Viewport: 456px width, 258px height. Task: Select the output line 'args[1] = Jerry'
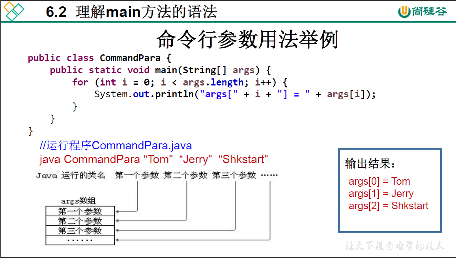pyautogui.click(x=381, y=193)
